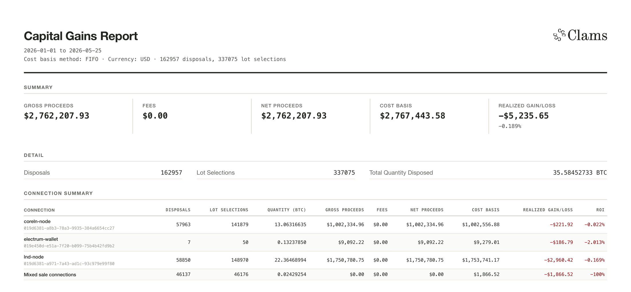
Task: Select the coreln-node connection name
Action: coord(37,222)
